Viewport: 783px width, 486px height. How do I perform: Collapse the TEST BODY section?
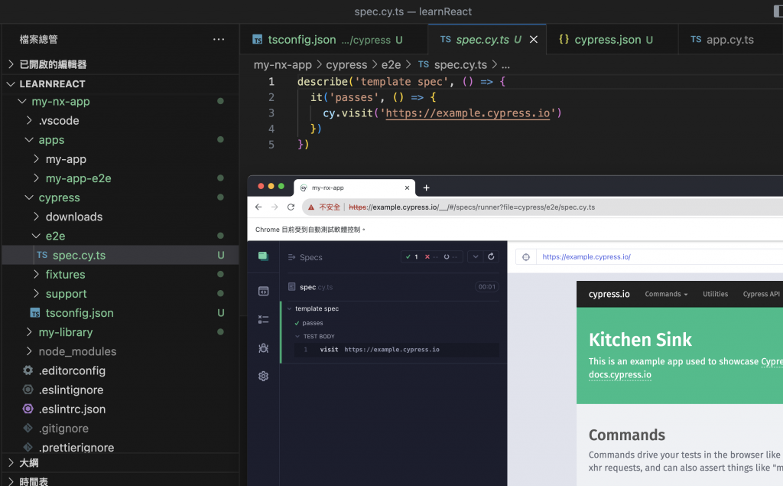[315, 337]
